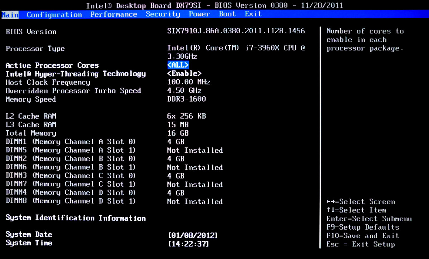Click the DIMM1 4 GB value

coord(176,142)
